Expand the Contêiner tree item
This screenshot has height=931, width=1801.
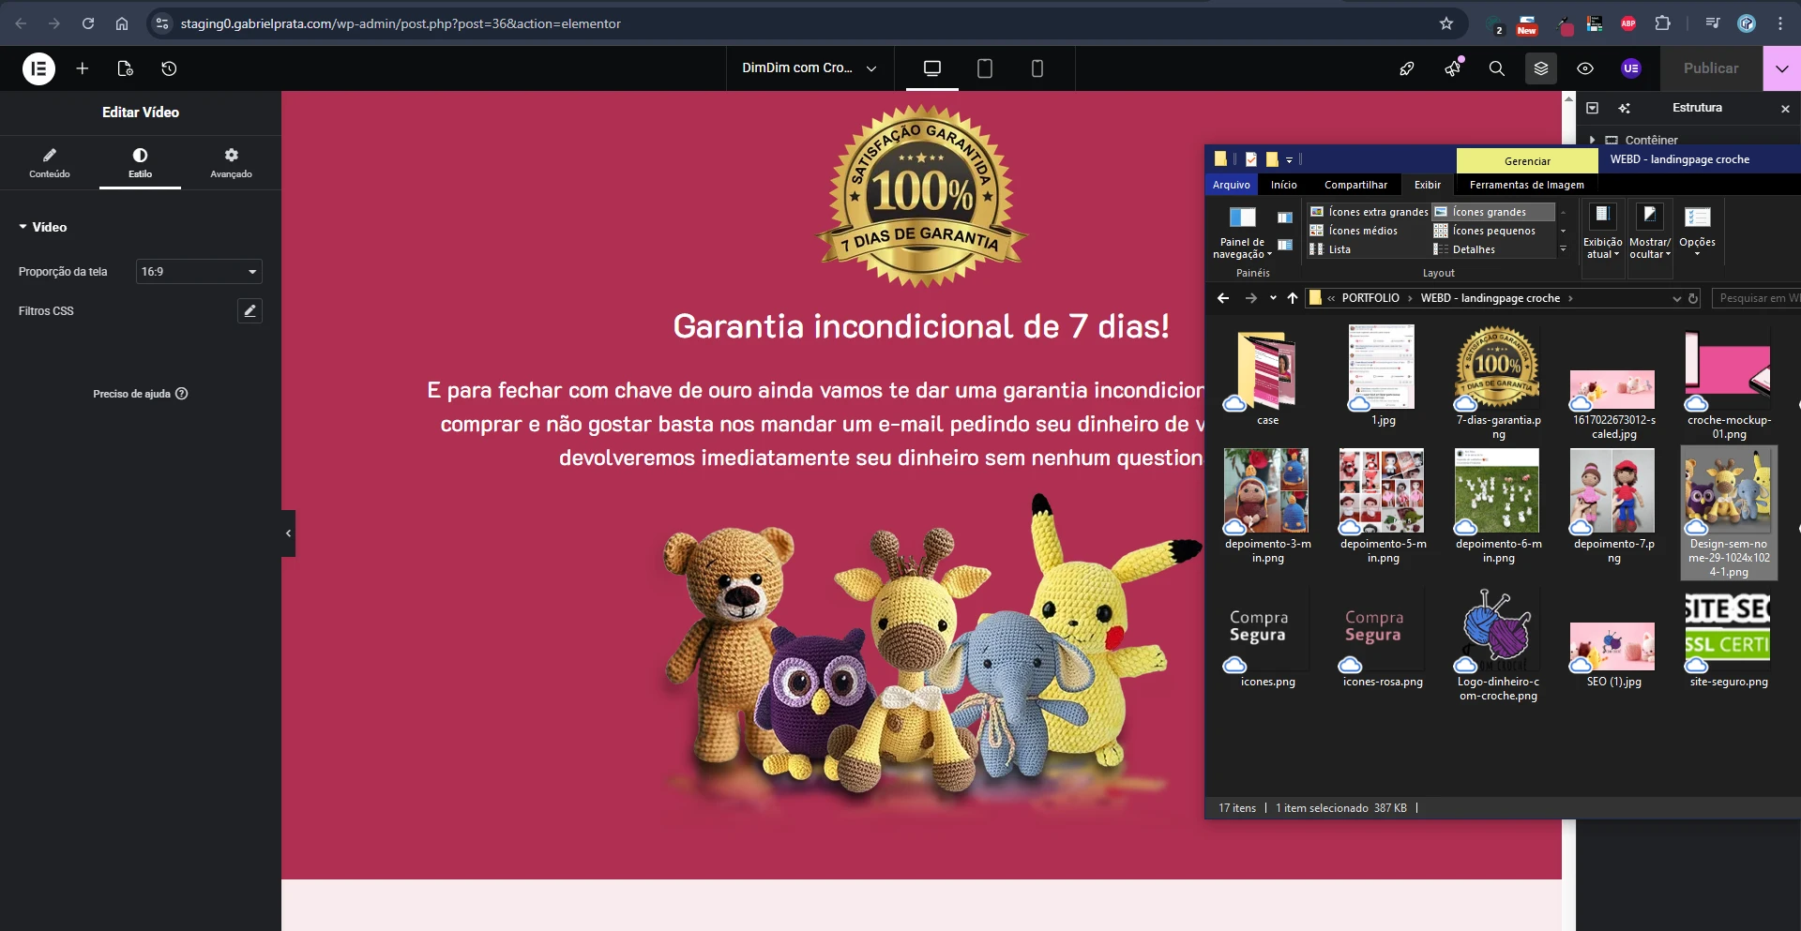click(1592, 140)
